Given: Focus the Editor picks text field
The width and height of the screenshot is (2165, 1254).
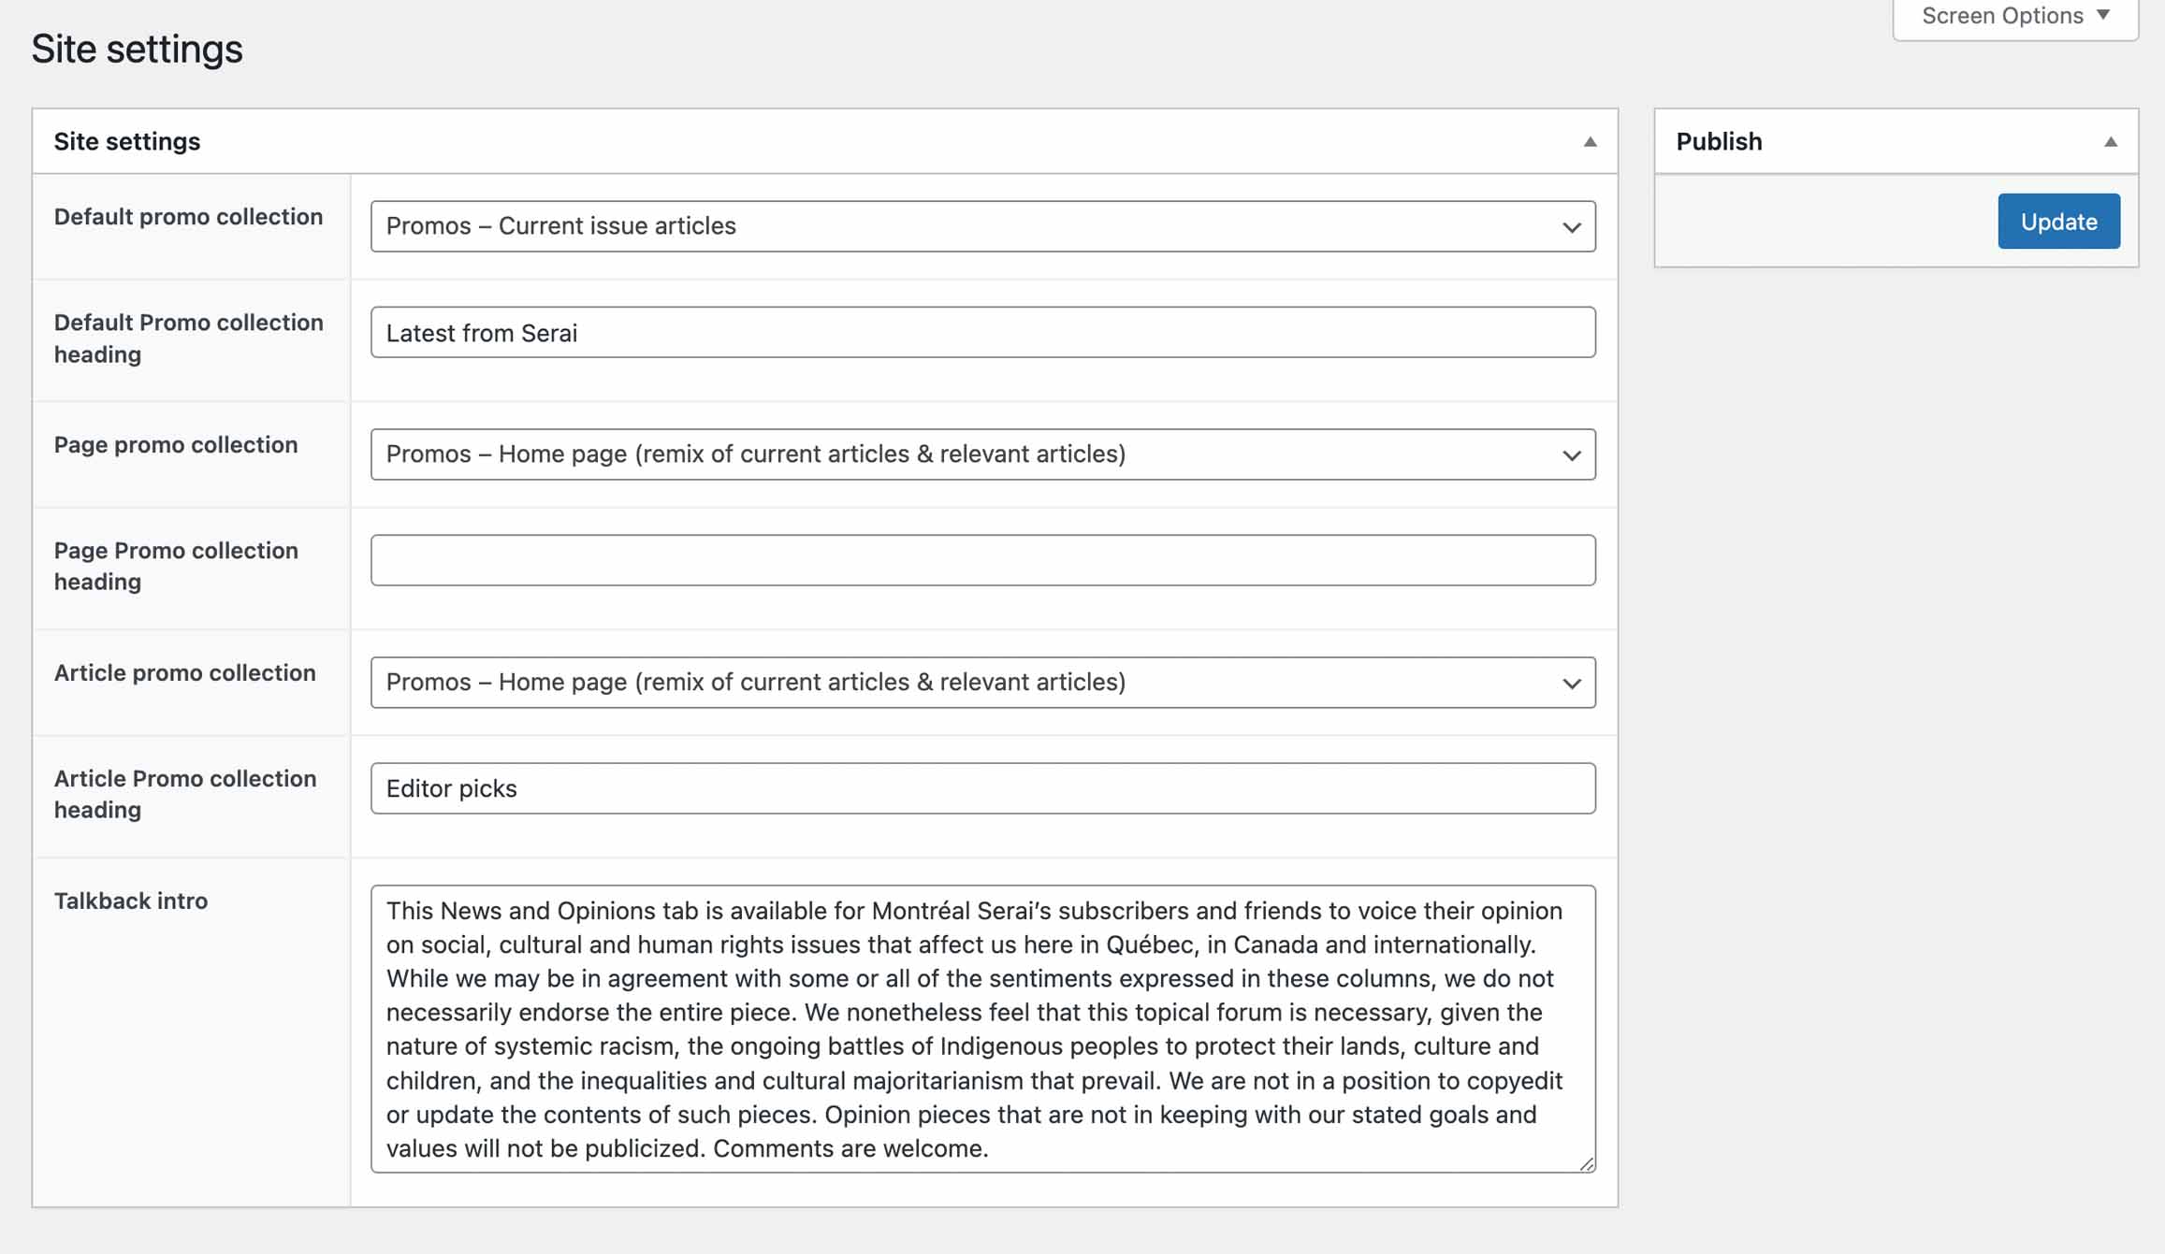Looking at the screenshot, I should [982, 788].
